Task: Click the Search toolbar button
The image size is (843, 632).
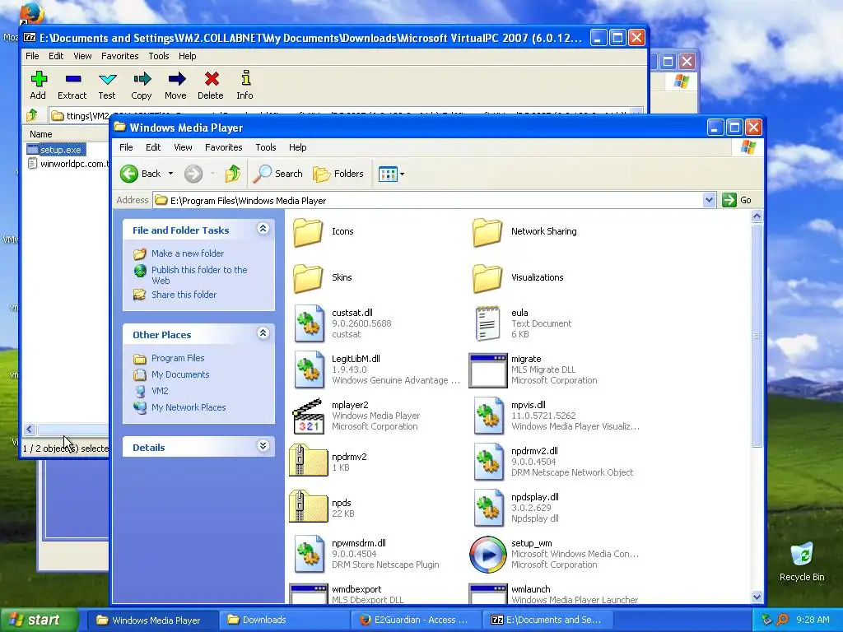Action: [278, 174]
